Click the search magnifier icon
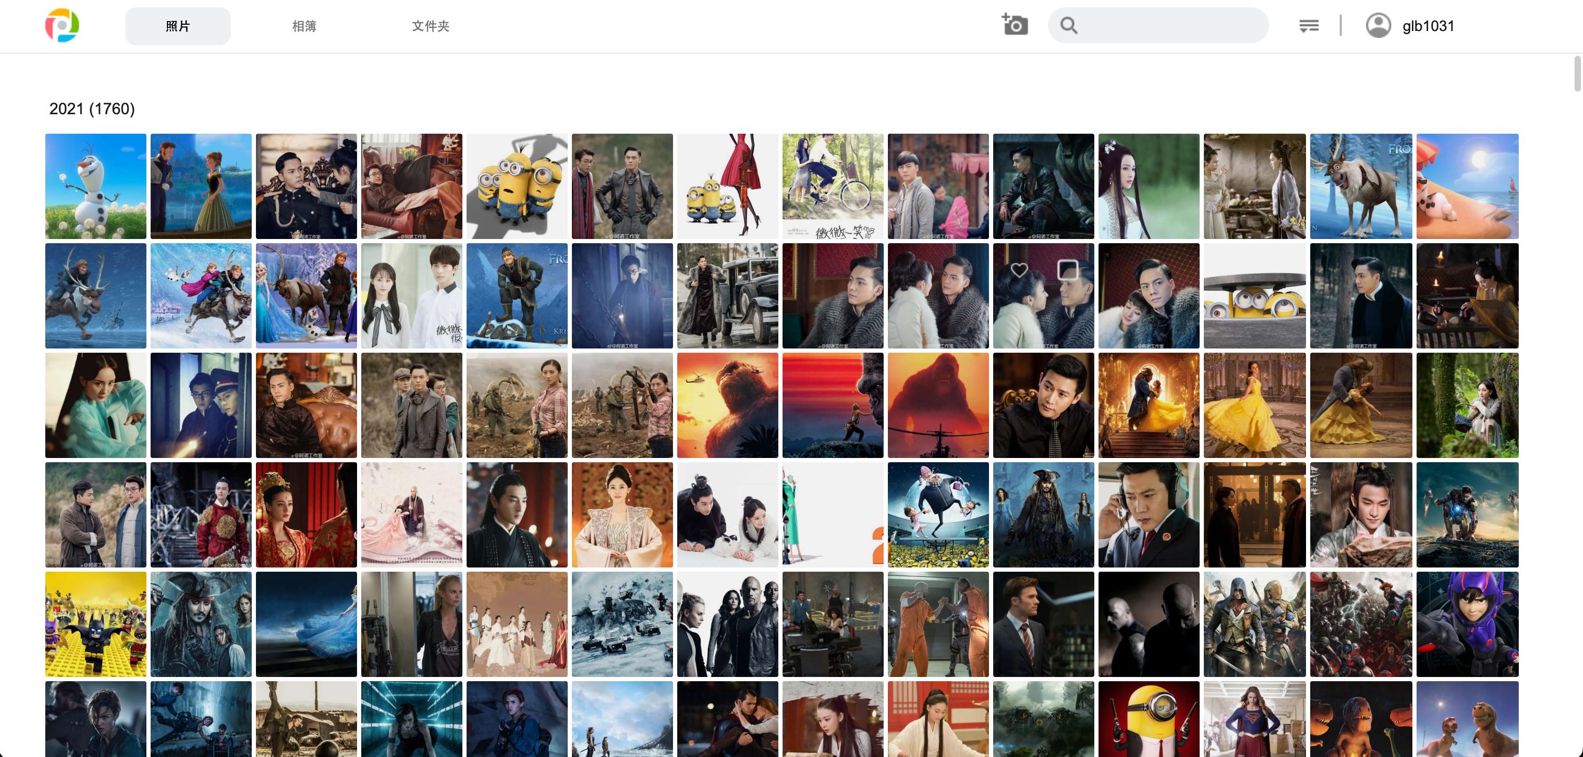The height and width of the screenshot is (757, 1583). (1068, 26)
